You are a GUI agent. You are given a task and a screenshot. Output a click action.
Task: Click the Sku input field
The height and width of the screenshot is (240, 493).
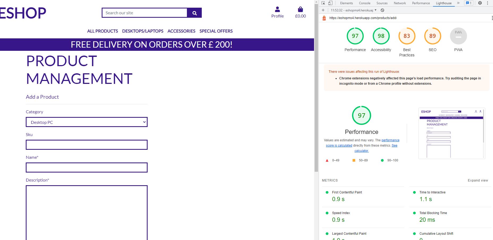[87, 145]
